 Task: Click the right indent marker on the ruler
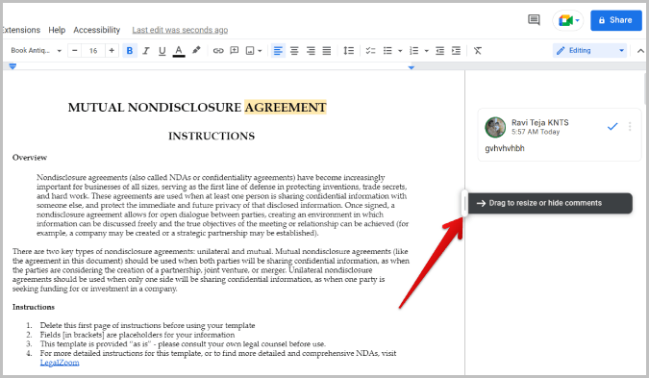pos(411,67)
